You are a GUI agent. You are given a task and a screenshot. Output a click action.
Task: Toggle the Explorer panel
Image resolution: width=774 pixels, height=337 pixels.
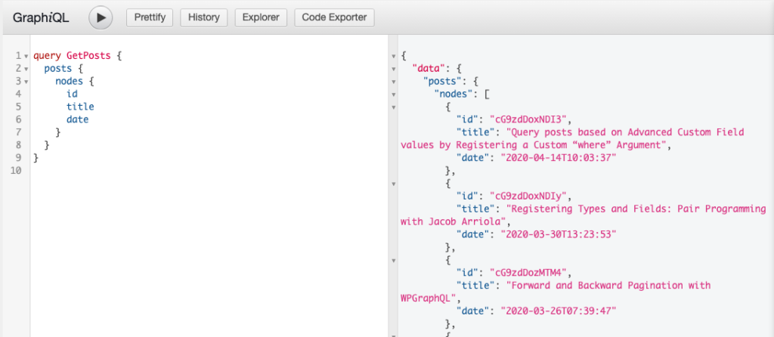coord(261,17)
